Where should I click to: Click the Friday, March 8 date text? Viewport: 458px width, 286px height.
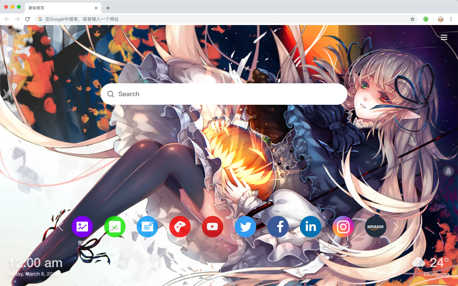pos(33,274)
